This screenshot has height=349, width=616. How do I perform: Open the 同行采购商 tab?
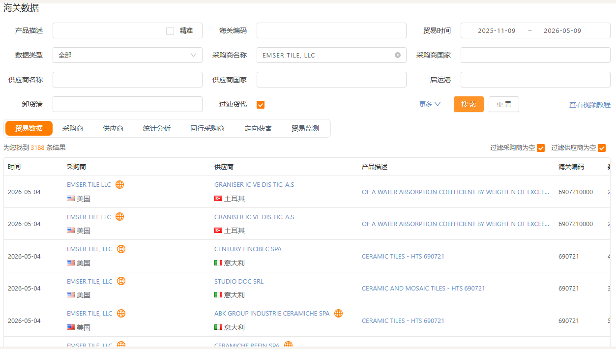click(207, 128)
